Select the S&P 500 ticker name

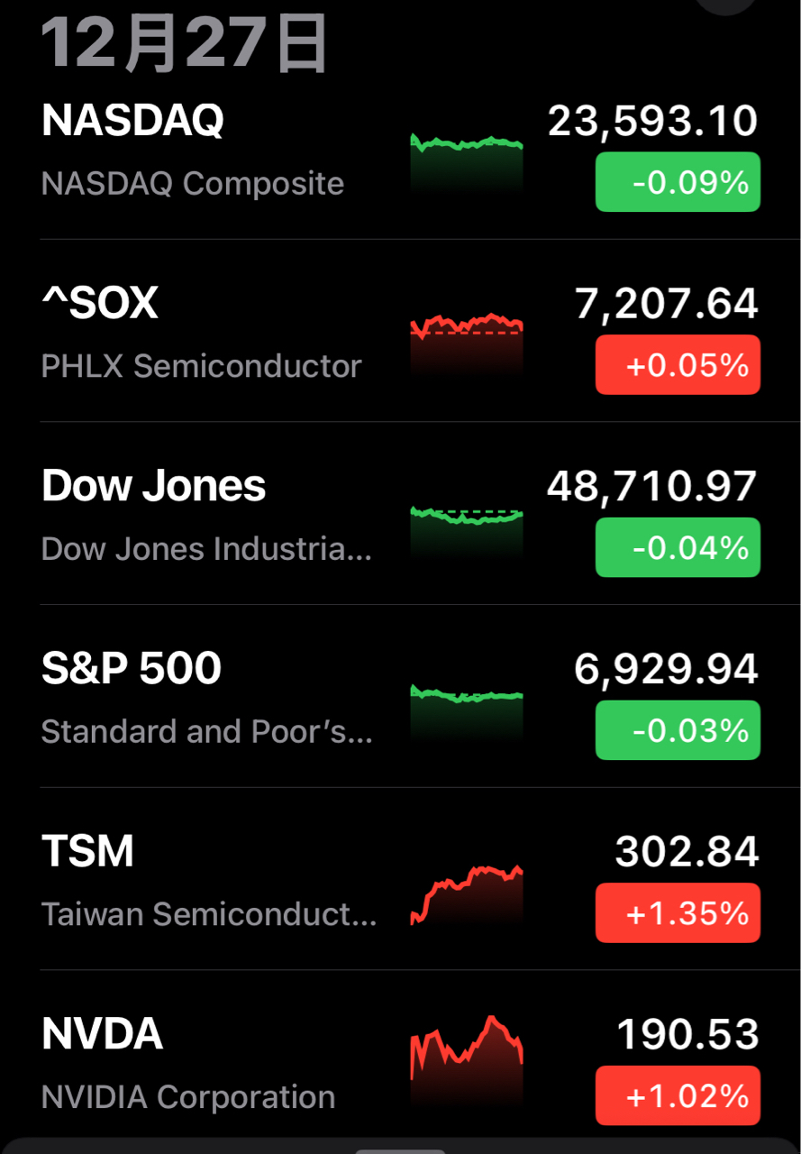click(132, 669)
